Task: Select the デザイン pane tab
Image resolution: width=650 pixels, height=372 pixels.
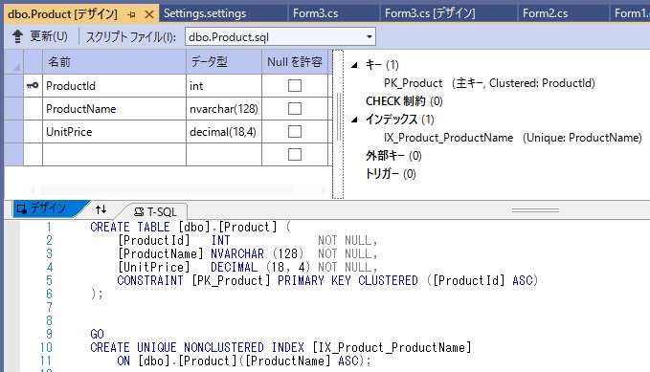Action: point(48,208)
